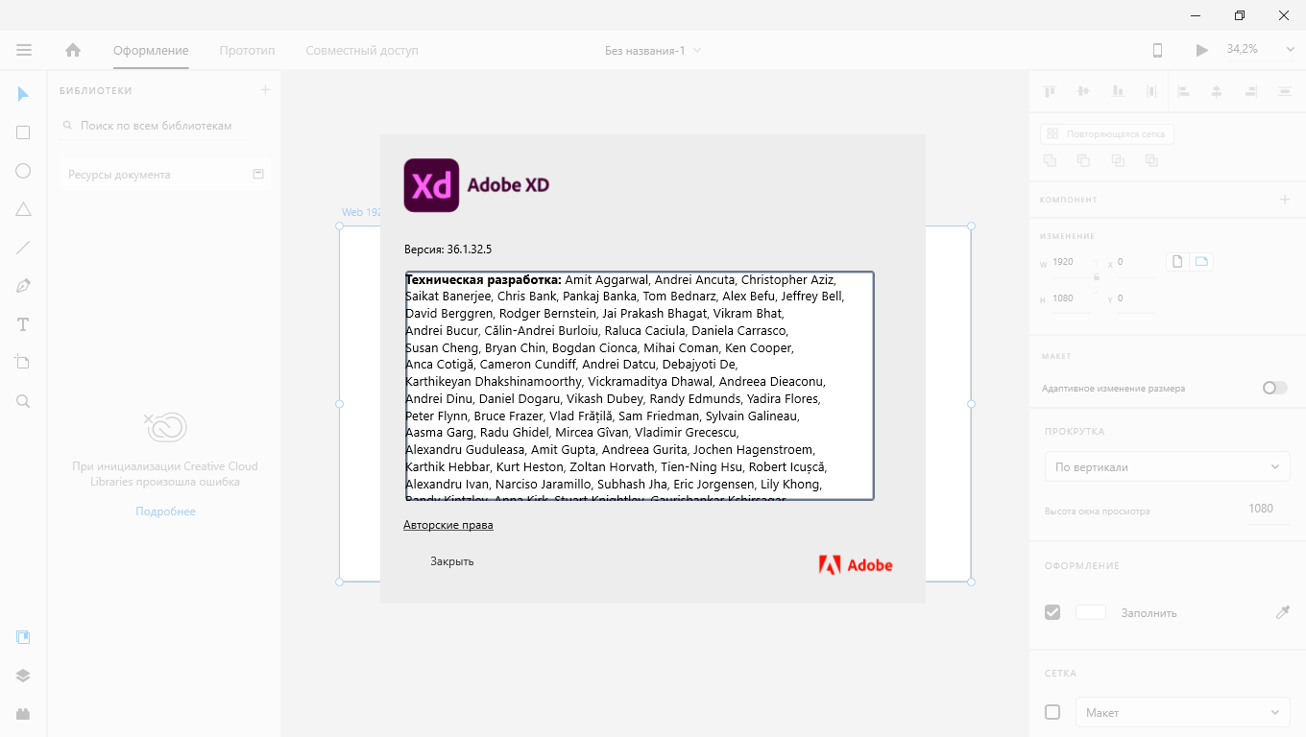The image size is (1306, 737).
Task: Select the Line tool
Action: [x=23, y=248]
